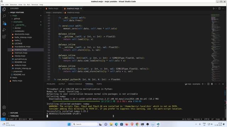Change the mojo language mode in the status bar
This screenshot has width=227, height=127.
coord(218,119)
